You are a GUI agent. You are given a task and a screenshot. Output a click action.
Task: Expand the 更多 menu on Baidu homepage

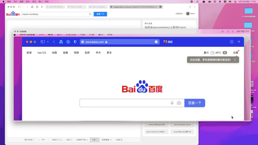click(x=109, y=53)
